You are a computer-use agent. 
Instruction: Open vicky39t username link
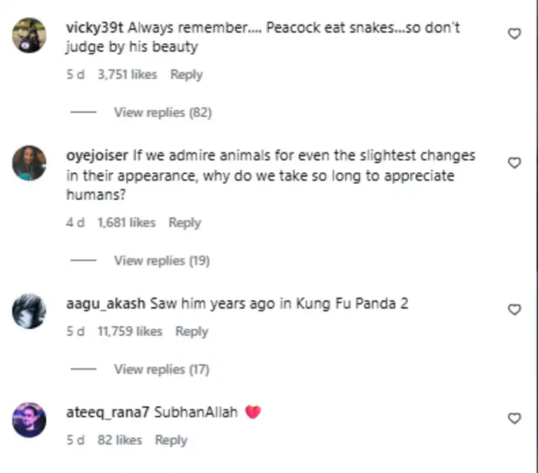click(x=95, y=27)
